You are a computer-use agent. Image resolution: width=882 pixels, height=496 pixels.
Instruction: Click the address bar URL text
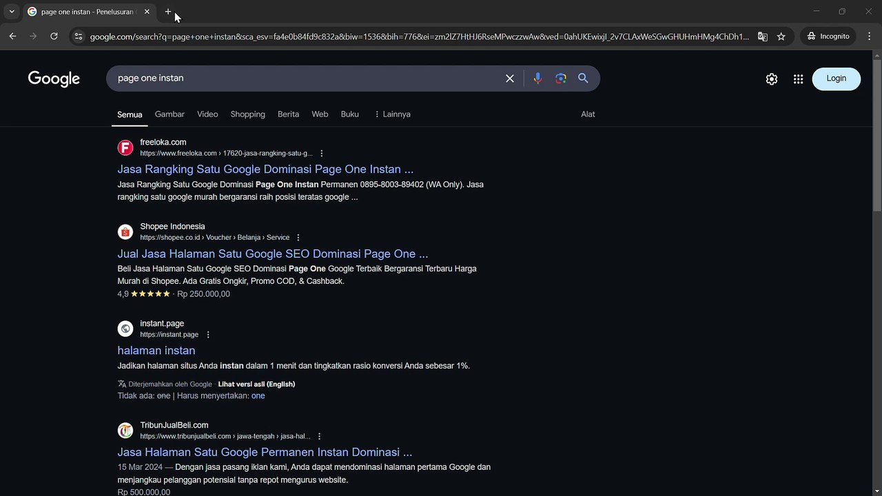419,37
